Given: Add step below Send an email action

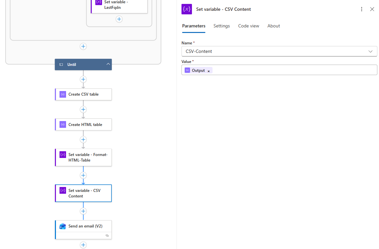Looking at the screenshot, I should click(x=83, y=245).
